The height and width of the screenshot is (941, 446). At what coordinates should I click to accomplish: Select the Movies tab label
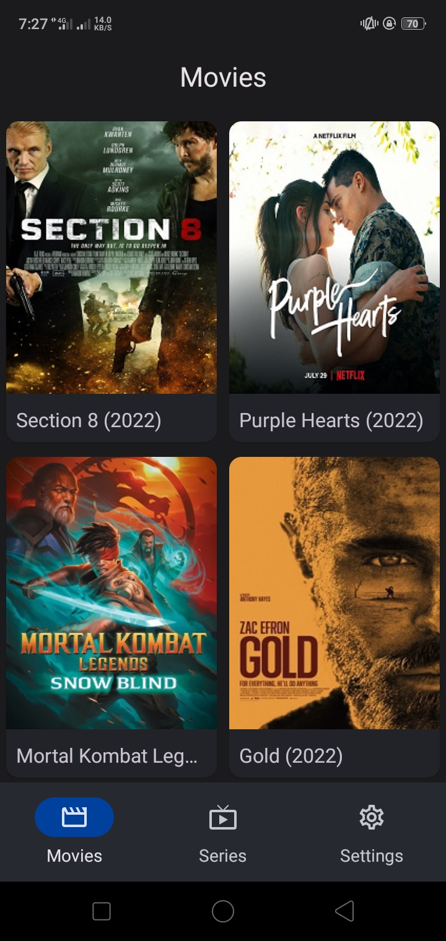[x=74, y=856]
